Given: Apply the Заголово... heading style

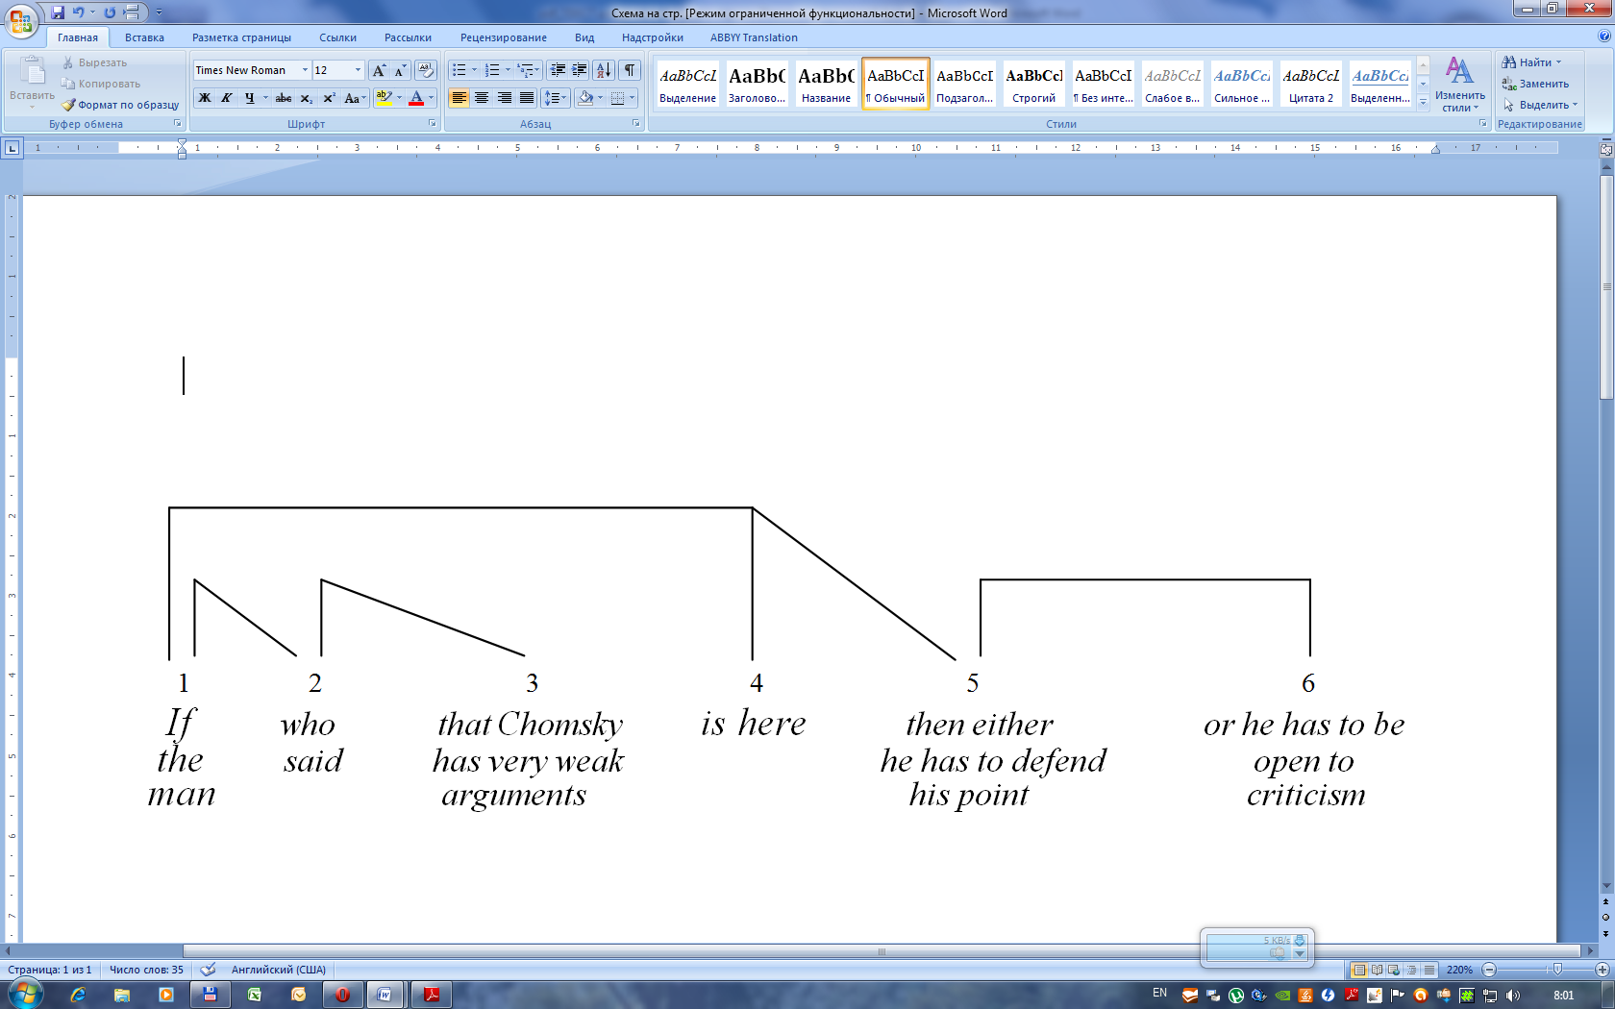Looking at the screenshot, I should point(757,84).
